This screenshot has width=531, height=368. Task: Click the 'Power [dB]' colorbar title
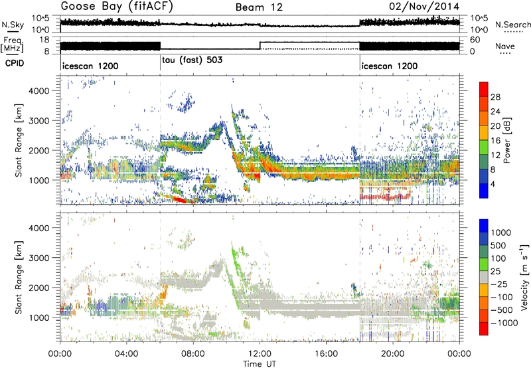[x=506, y=140]
